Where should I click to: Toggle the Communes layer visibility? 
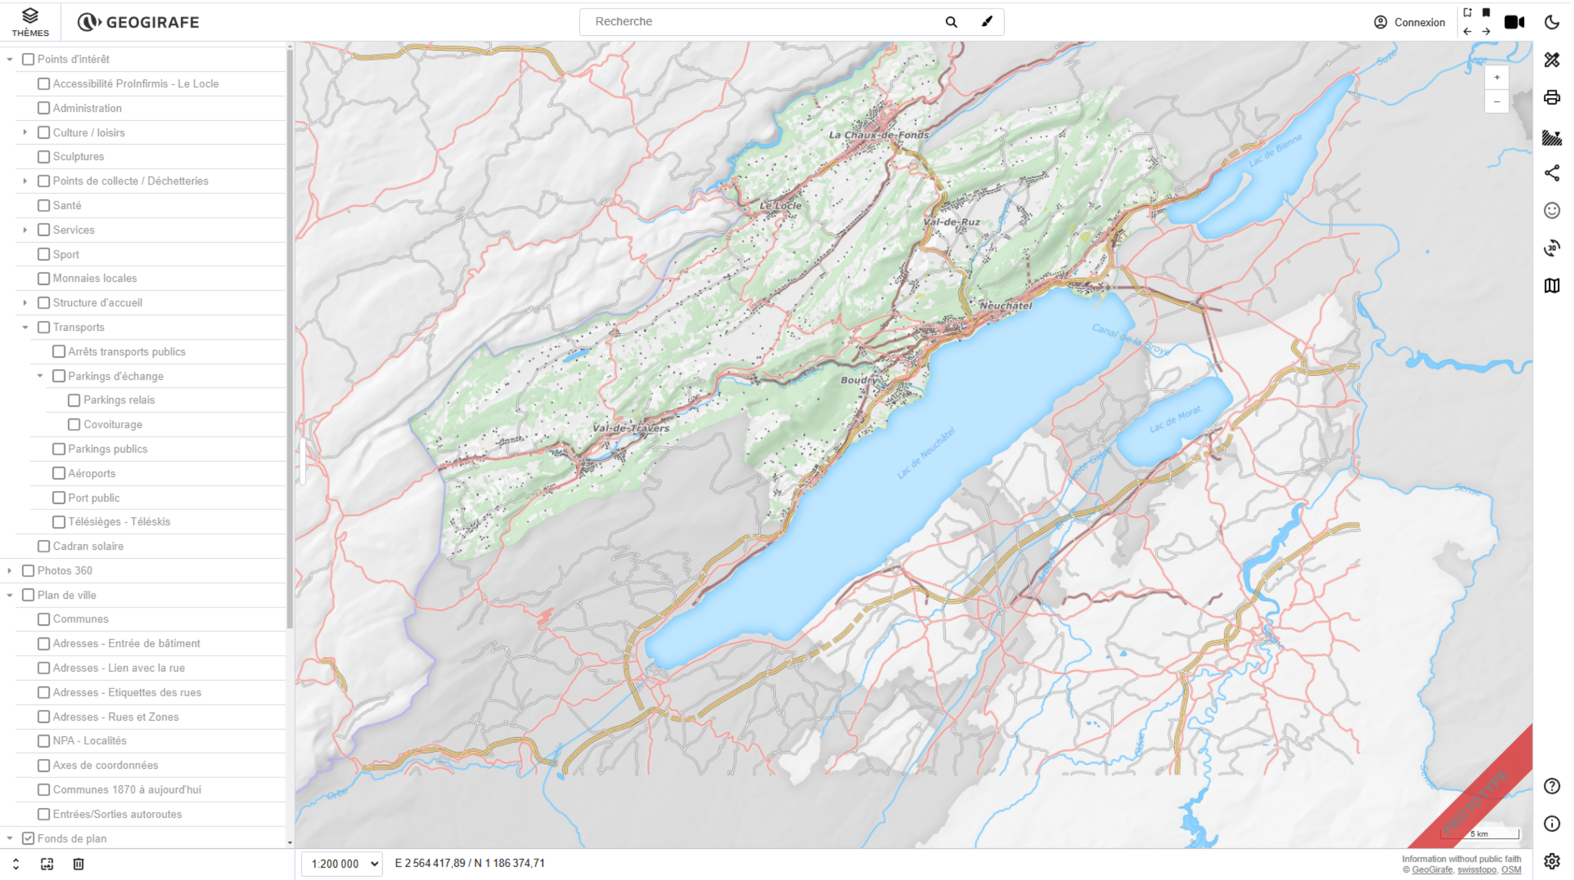point(45,618)
